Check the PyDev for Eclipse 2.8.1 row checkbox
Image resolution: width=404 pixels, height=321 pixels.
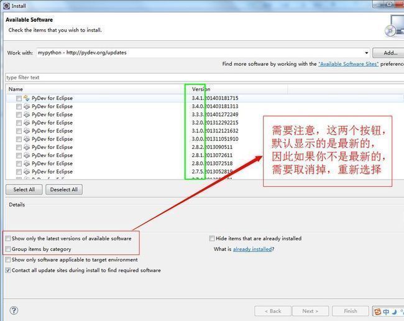click(x=19, y=155)
